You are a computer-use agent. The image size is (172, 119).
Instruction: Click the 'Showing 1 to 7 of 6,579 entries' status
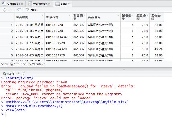23,64
